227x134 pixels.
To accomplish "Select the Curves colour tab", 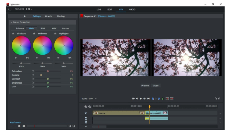I will pos(66,28).
